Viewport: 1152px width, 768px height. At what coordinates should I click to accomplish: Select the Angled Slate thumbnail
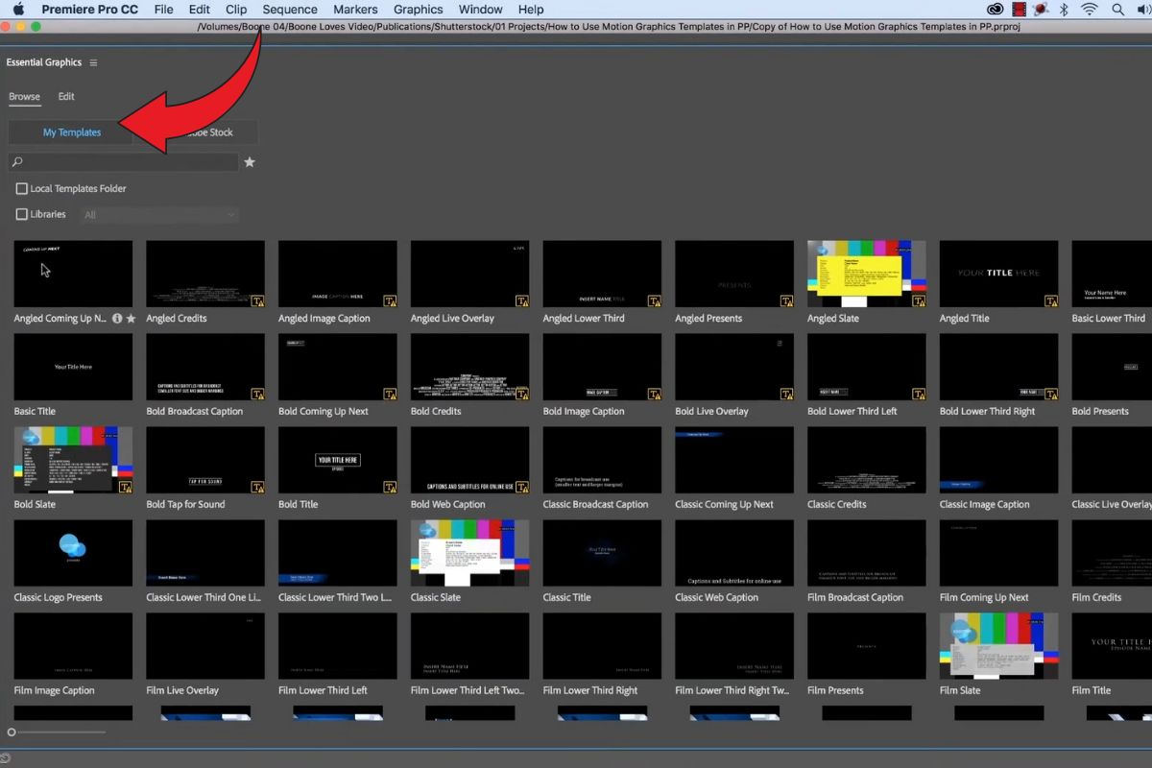(867, 274)
